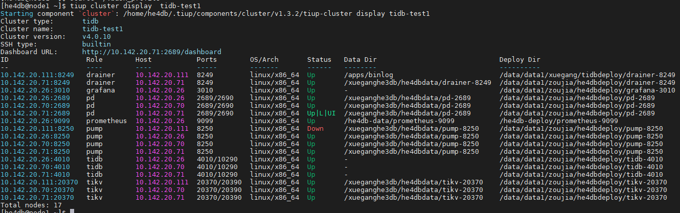Click the Up|L|UI status of the pd node
Screen dimensions: 680x213
(322, 113)
